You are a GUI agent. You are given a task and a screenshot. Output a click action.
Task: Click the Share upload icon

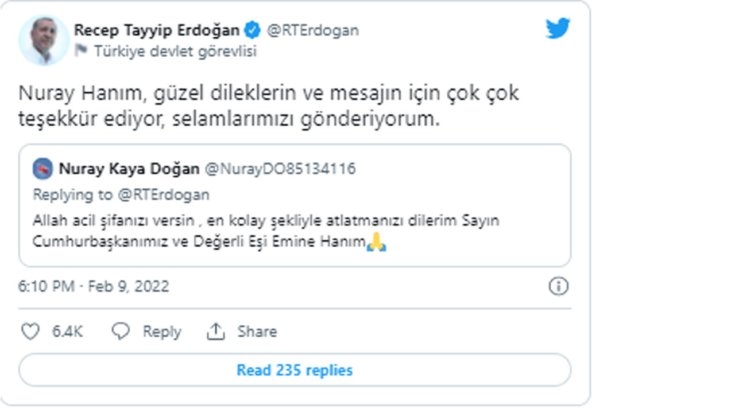[215, 331]
